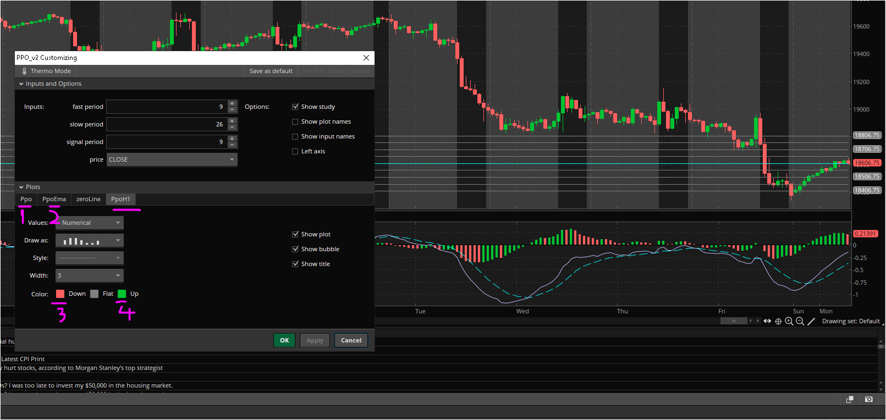886x420 pixels.
Task: Open the line Style dropdown
Action: pyautogui.click(x=90, y=258)
